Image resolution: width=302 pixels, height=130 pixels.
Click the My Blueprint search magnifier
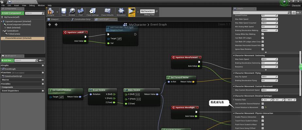[x=37, y=60]
